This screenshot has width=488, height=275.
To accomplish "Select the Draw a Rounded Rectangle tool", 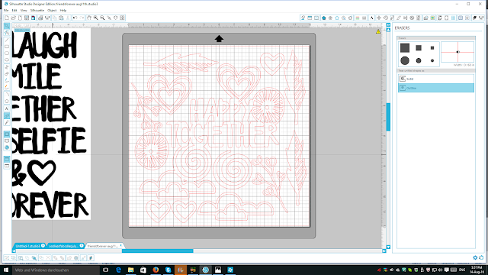I will coord(7,53).
